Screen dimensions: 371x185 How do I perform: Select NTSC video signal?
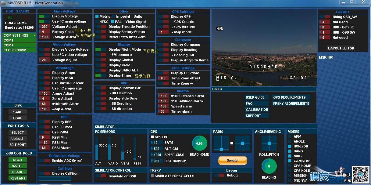97,22
